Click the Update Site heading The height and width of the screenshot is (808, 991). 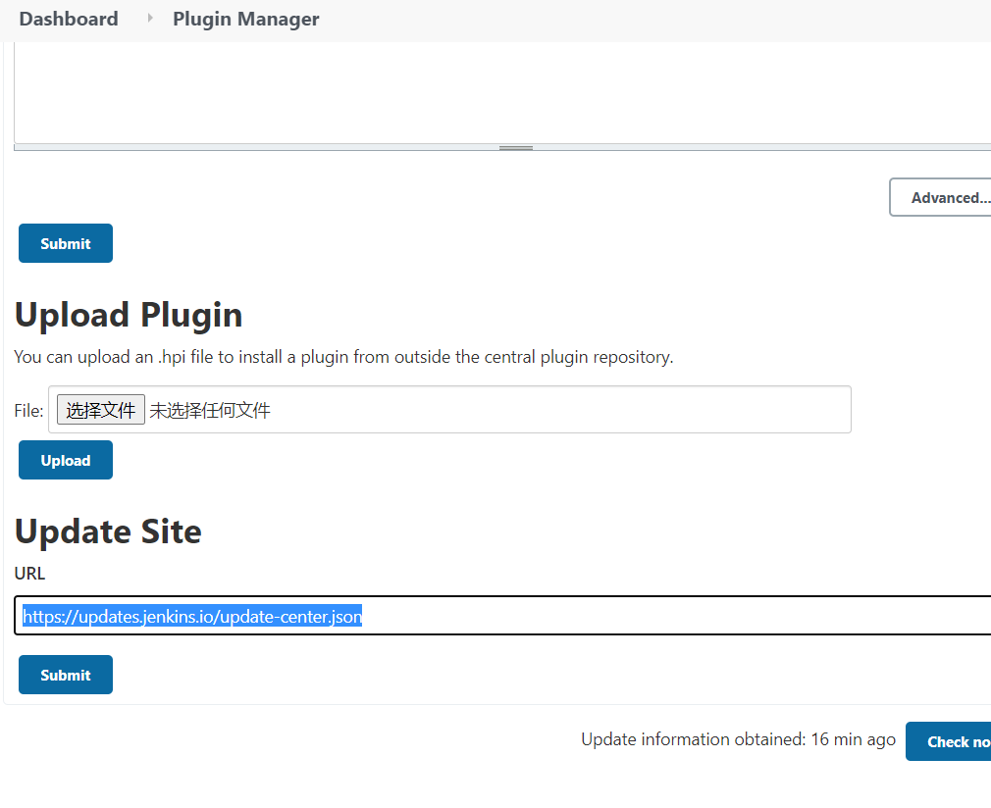(108, 531)
